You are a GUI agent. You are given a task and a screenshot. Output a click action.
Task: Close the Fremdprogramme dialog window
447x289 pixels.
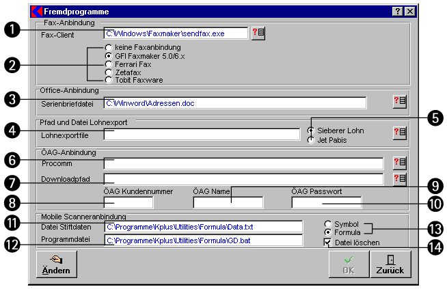coord(409,12)
